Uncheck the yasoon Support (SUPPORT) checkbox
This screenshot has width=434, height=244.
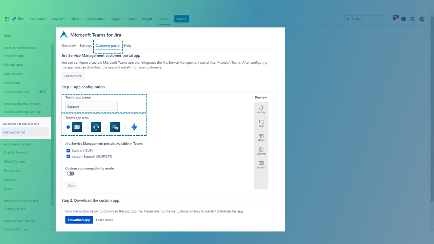[x=68, y=157]
